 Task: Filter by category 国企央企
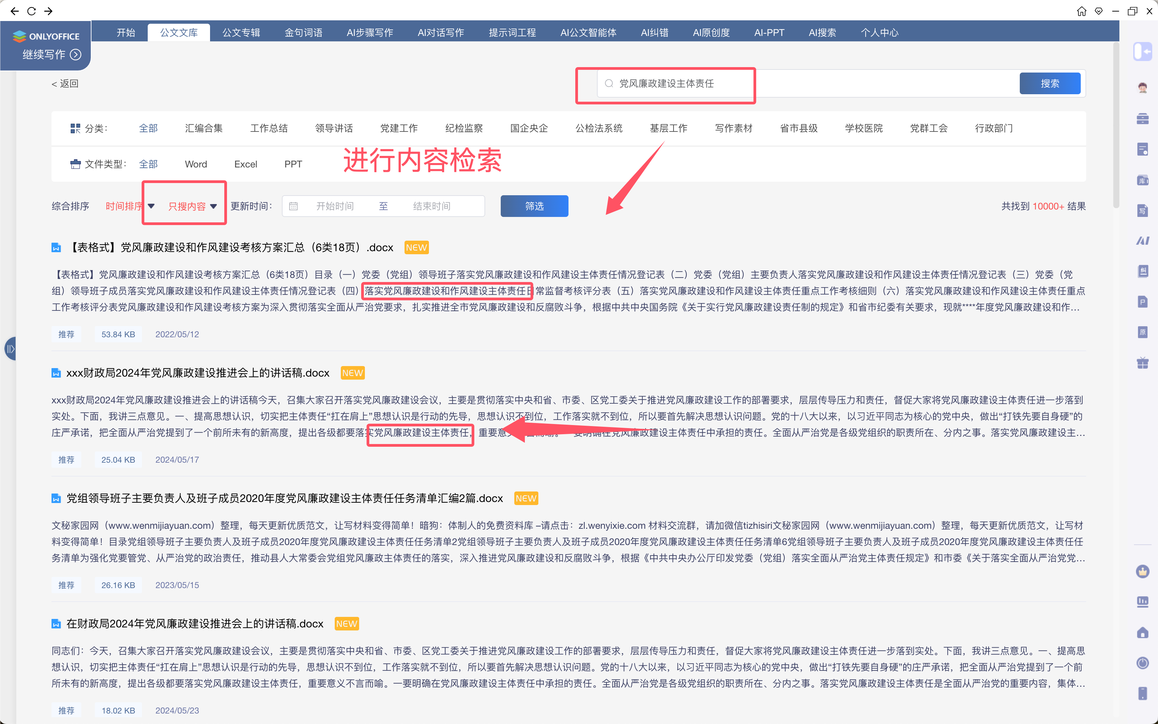[529, 128]
